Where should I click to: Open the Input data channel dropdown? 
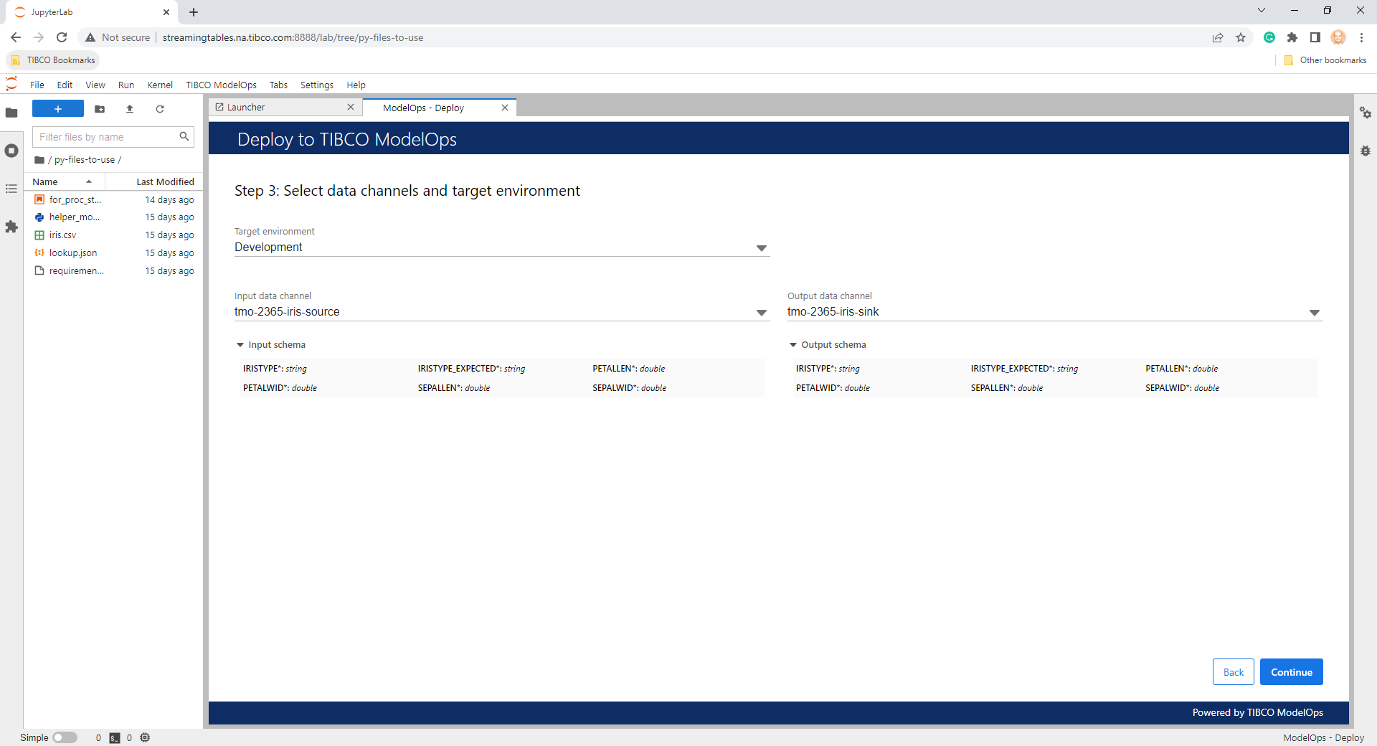[502, 312]
